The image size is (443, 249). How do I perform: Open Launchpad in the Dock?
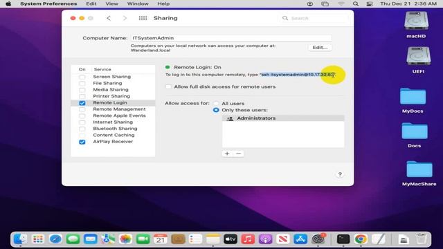(x=38, y=239)
